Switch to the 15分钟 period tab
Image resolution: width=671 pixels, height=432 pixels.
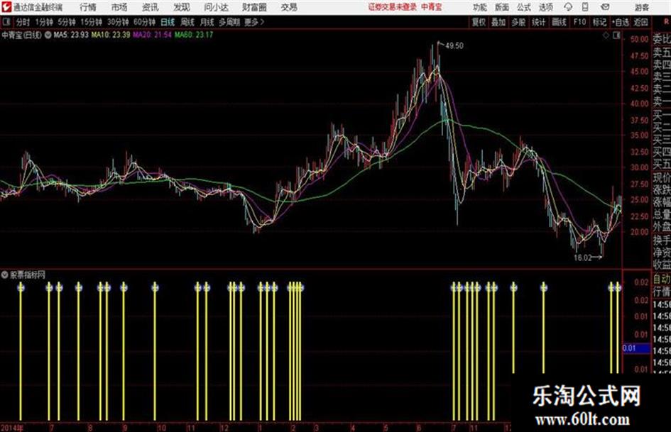pyautogui.click(x=91, y=22)
